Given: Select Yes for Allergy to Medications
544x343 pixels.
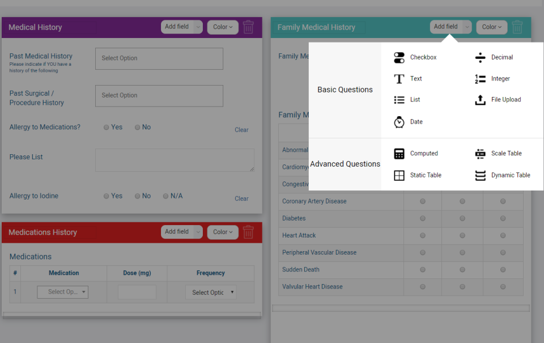Looking at the screenshot, I should [106, 128].
